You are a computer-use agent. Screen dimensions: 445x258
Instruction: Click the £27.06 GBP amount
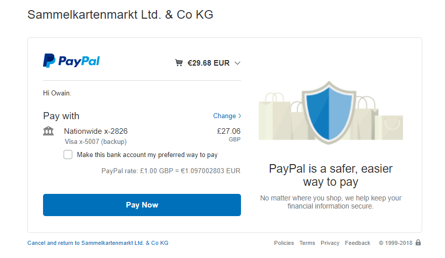229,134
